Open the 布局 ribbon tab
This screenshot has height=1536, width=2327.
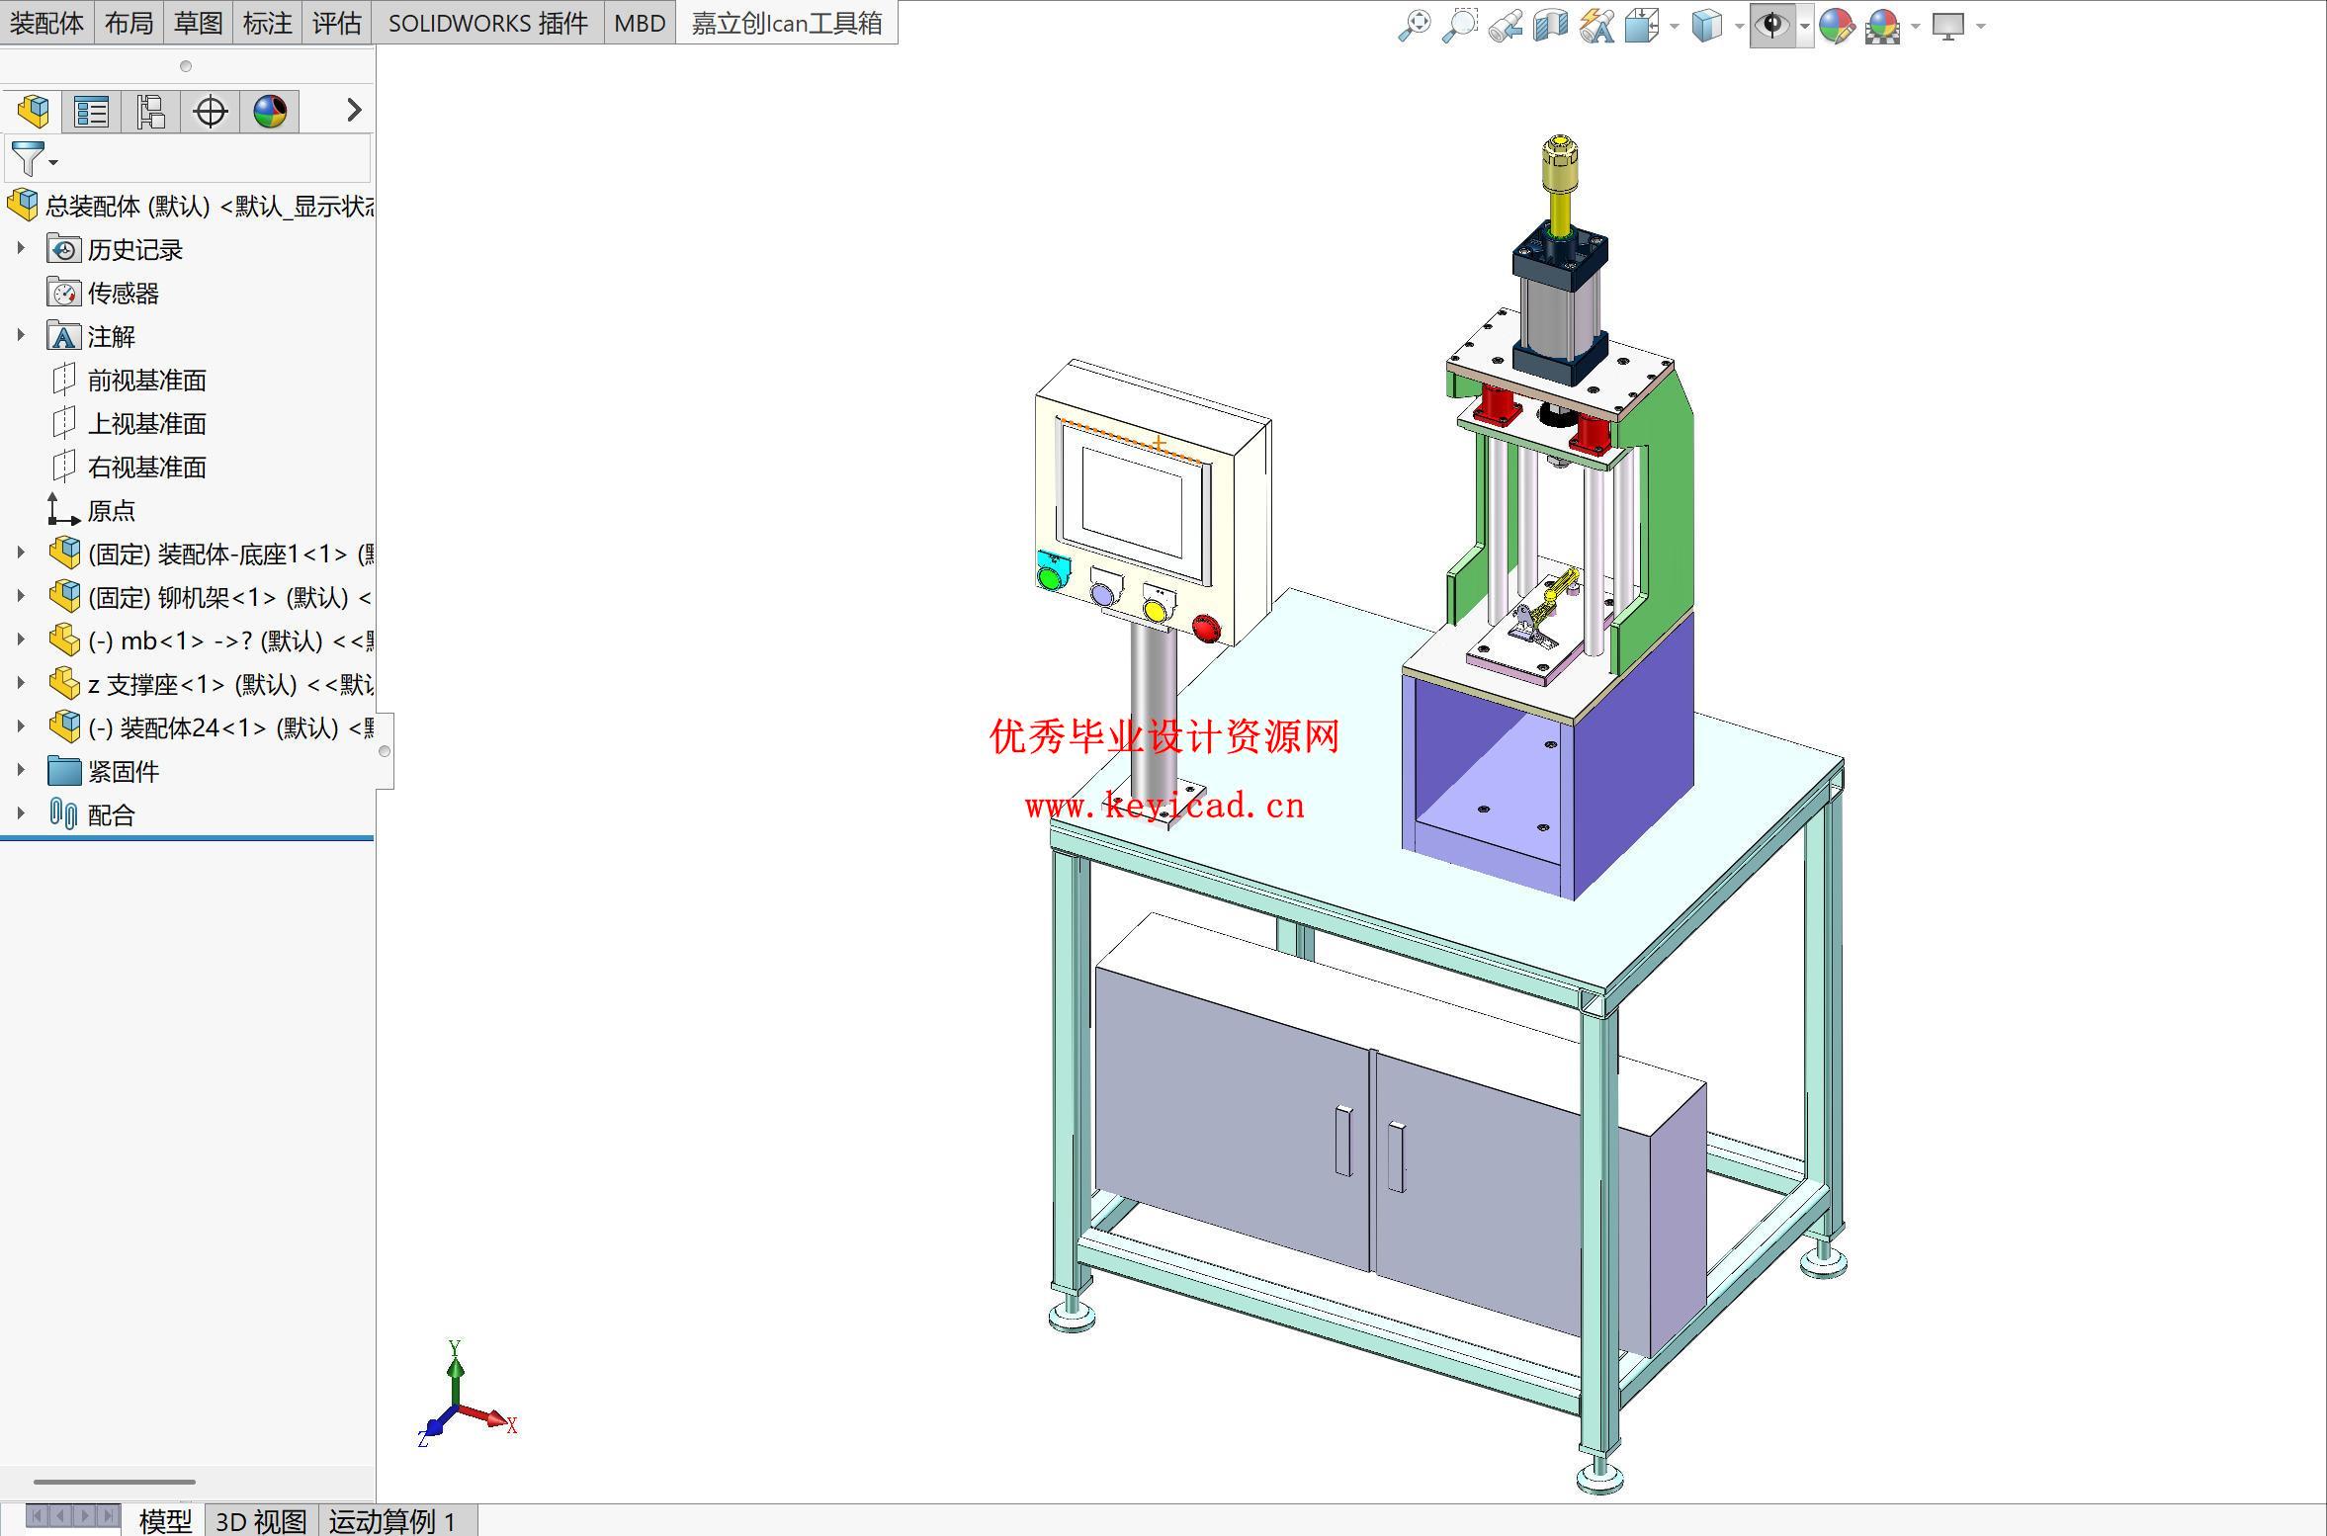[129, 23]
